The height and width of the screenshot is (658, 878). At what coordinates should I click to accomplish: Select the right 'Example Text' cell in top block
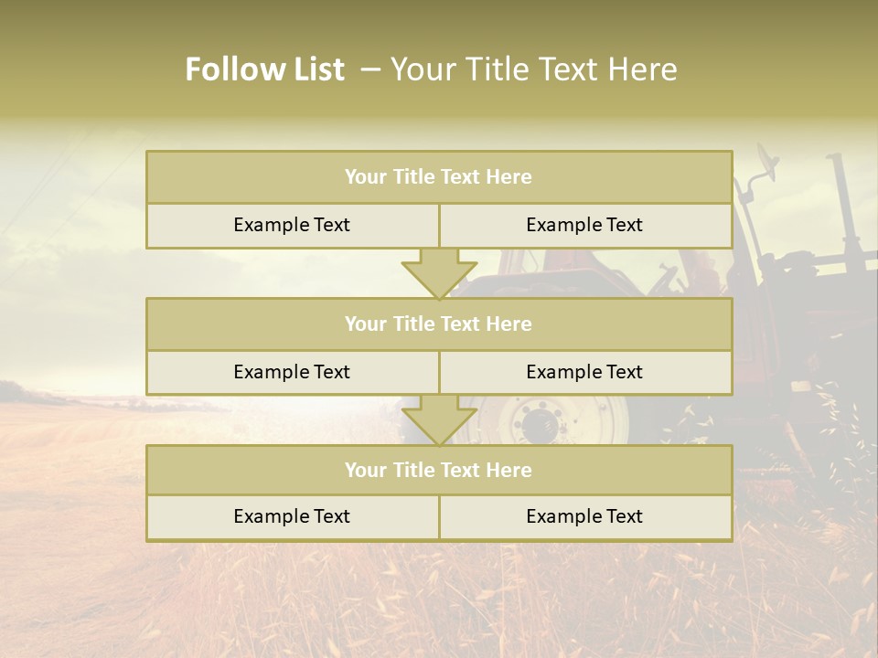coord(585,225)
